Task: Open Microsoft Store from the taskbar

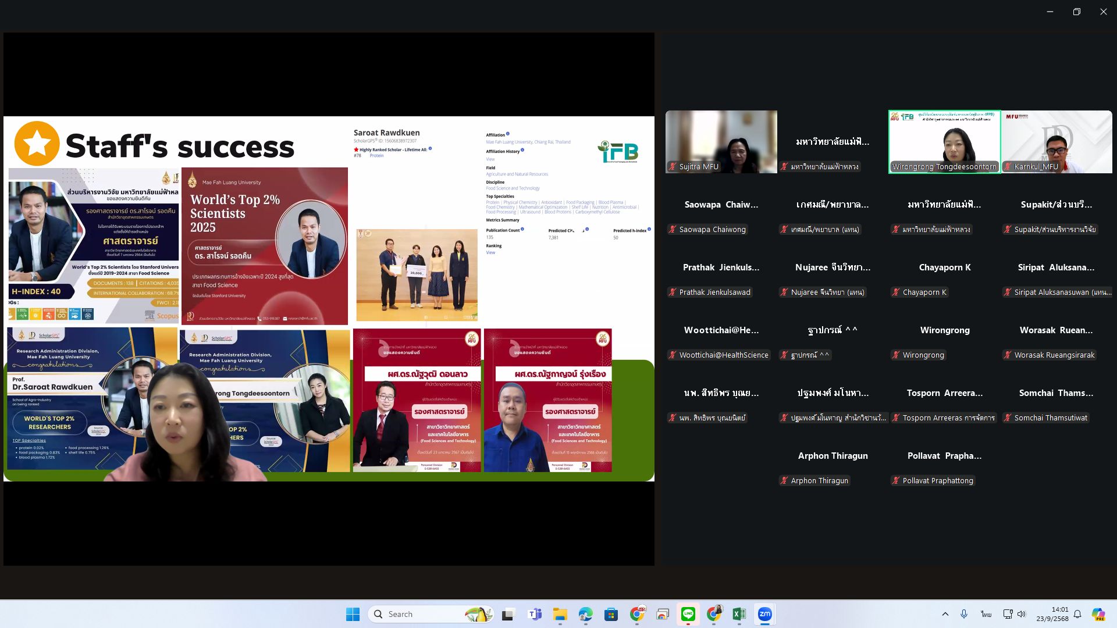Action: tap(611, 614)
